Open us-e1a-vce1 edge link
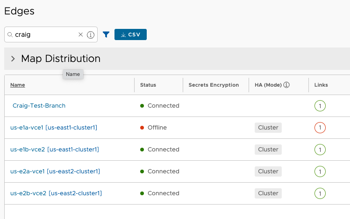 tap(54, 128)
